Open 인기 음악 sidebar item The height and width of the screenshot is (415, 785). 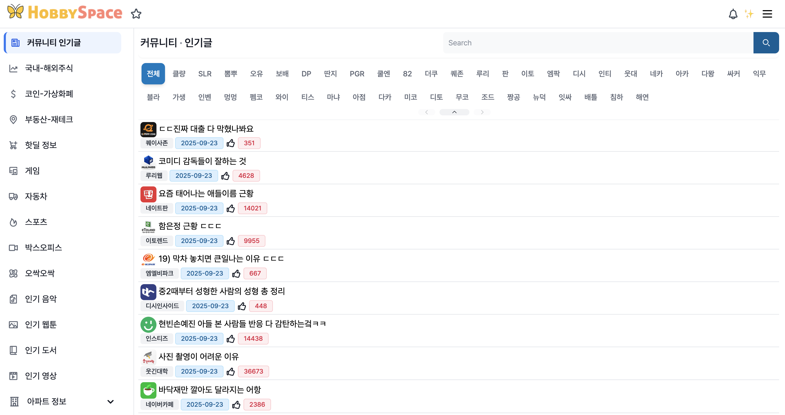coord(41,299)
